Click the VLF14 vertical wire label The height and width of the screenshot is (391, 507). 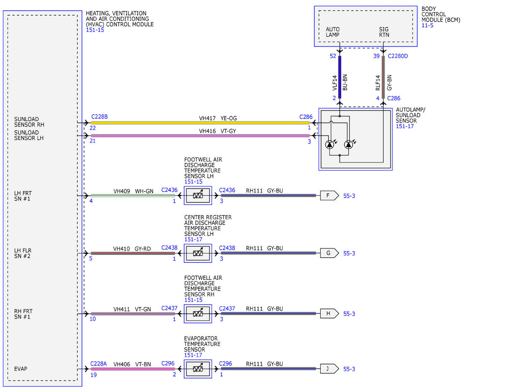(x=335, y=83)
